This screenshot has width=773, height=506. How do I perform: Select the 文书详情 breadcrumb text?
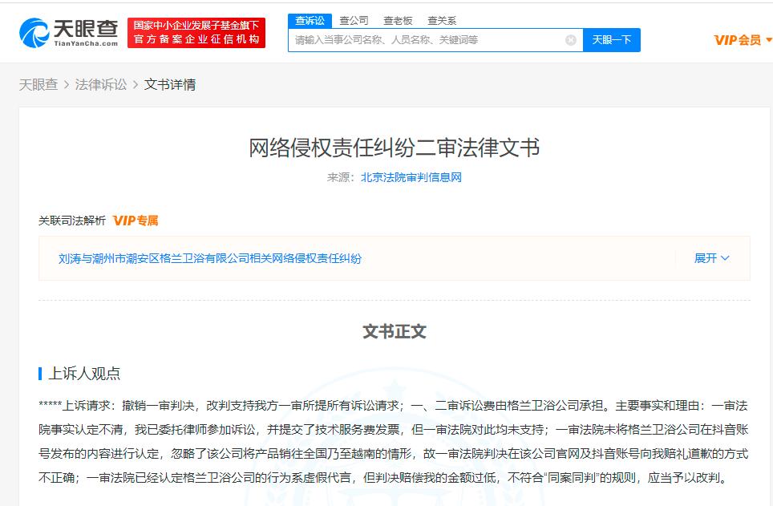click(170, 84)
